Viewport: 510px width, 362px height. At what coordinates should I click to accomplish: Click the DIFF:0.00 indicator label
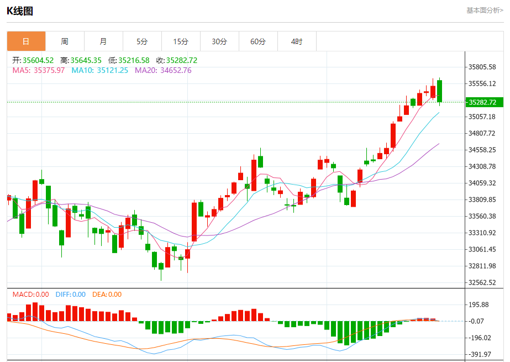pos(71,295)
